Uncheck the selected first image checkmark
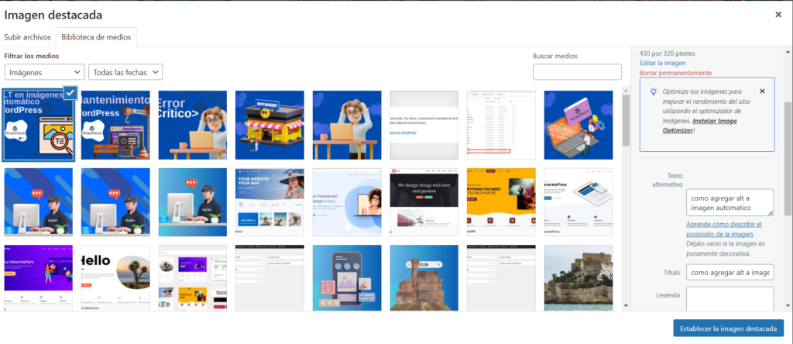793x344 pixels. 70,92
